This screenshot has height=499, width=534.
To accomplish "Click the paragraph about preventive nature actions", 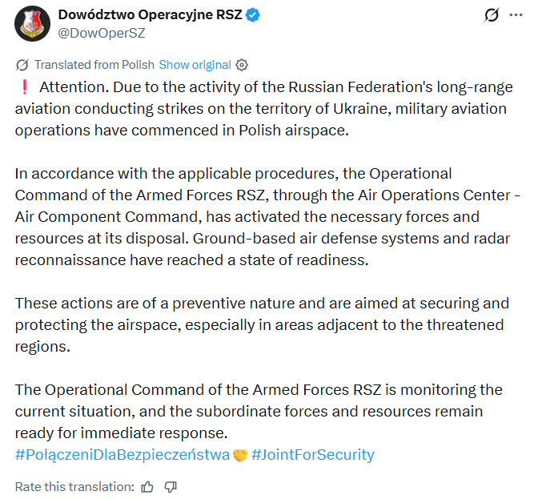I will [263, 325].
